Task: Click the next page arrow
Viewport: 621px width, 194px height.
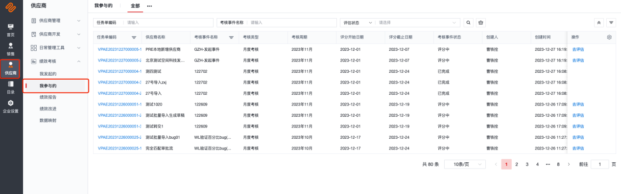Action: tap(569, 164)
